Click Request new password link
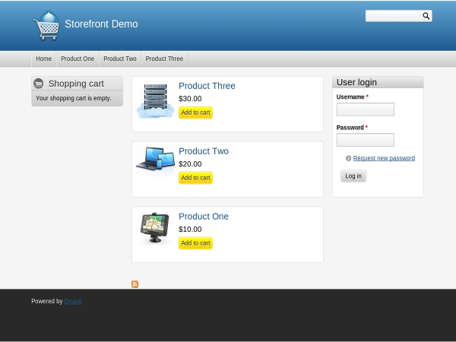Viewport: 456px width, 342px height. [x=384, y=158]
